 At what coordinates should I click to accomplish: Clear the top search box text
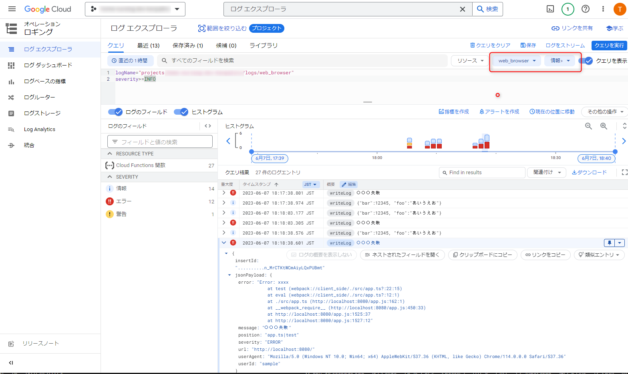coord(462,9)
